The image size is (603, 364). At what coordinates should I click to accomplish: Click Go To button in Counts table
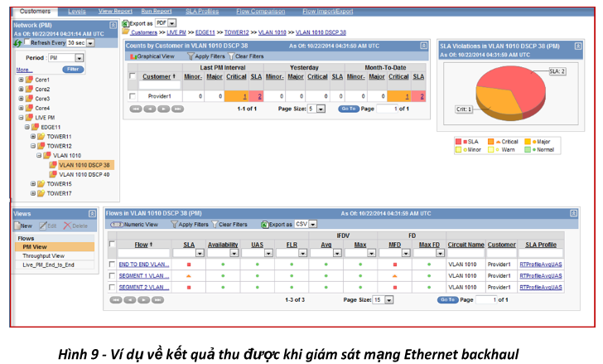[x=349, y=109]
